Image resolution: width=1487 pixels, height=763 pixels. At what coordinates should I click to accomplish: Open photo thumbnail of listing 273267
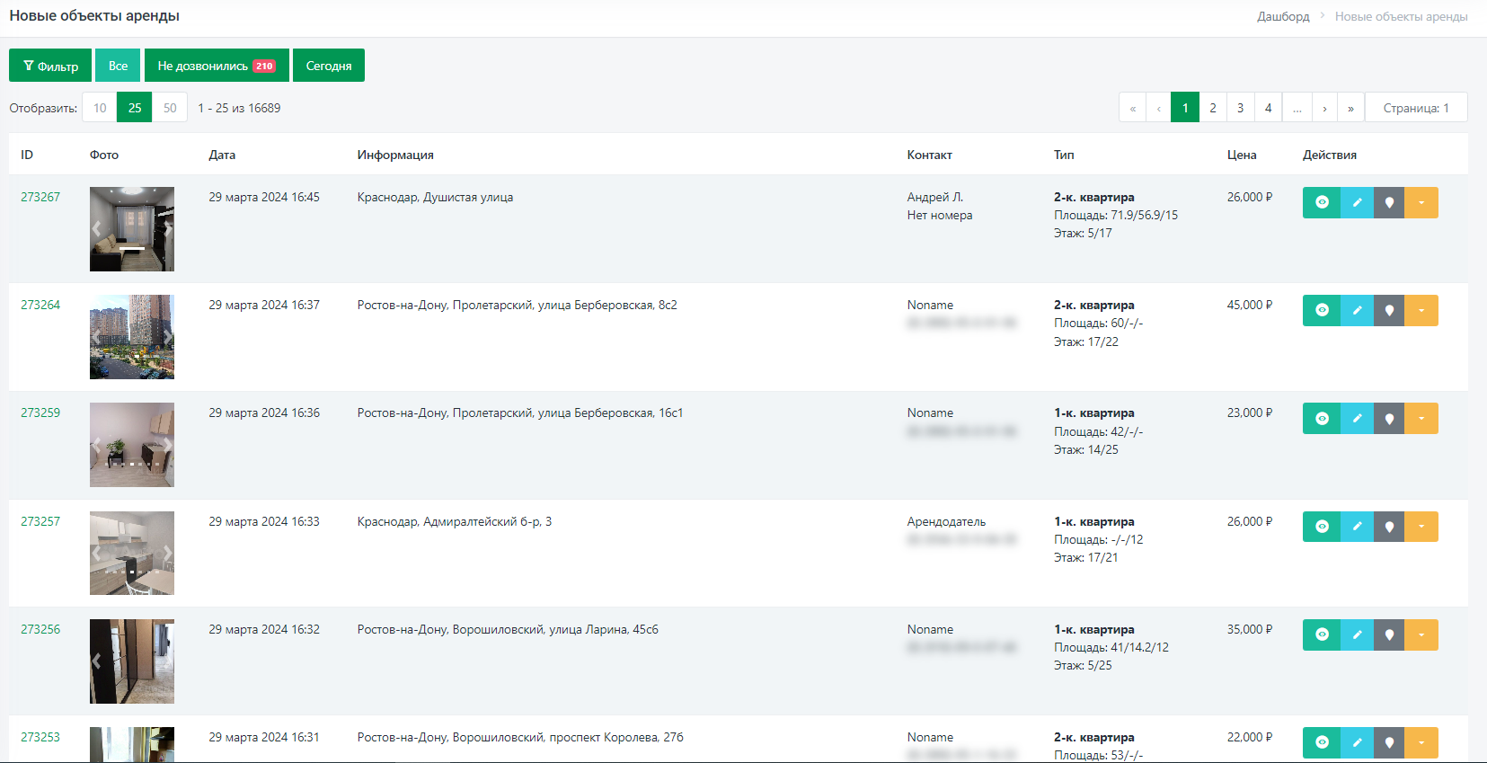point(132,229)
